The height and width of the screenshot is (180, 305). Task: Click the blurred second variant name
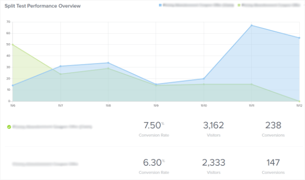(x=45, y=164)
